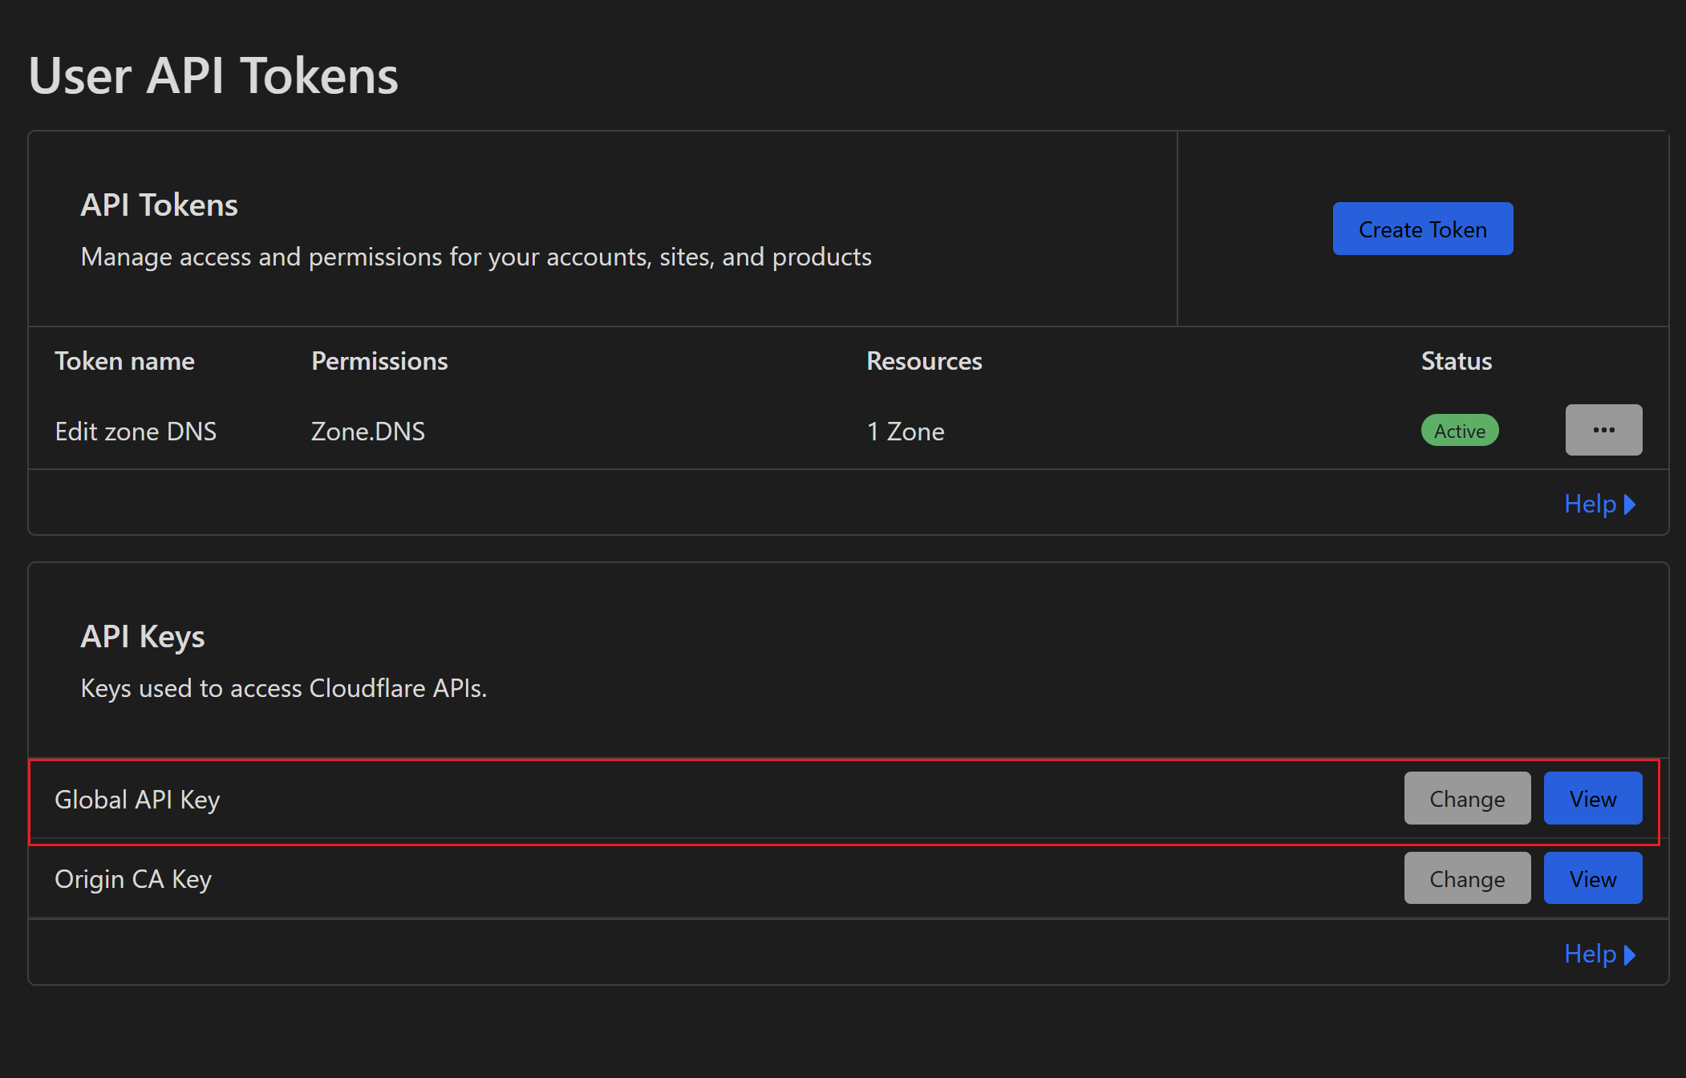
Task: Open Help in the API Tokens section
Action: pos(1591,503)
